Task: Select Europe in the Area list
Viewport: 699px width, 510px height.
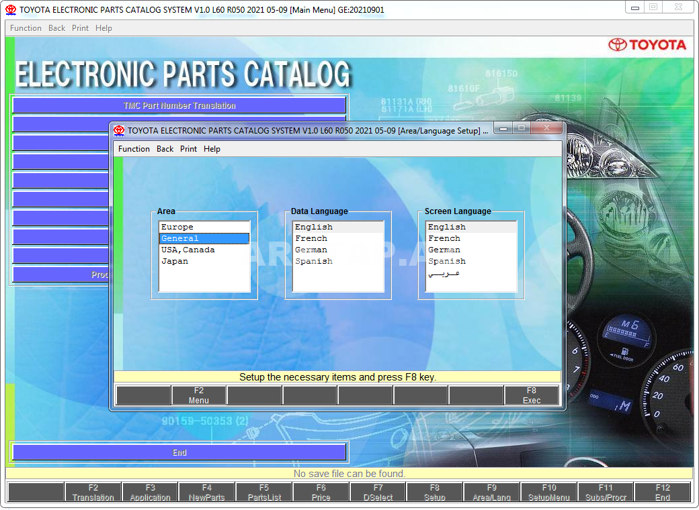Action: click(x=204, y=227)
